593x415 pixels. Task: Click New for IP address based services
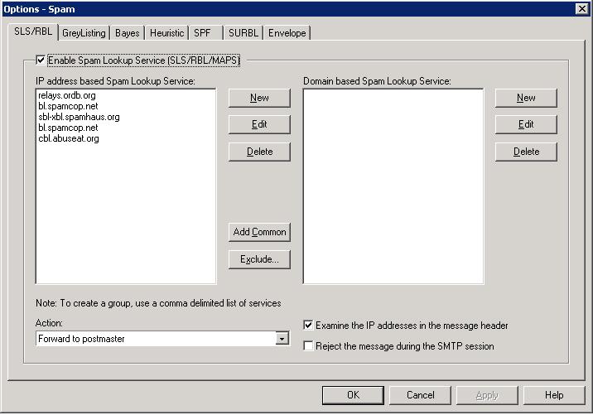coord(259,98)
